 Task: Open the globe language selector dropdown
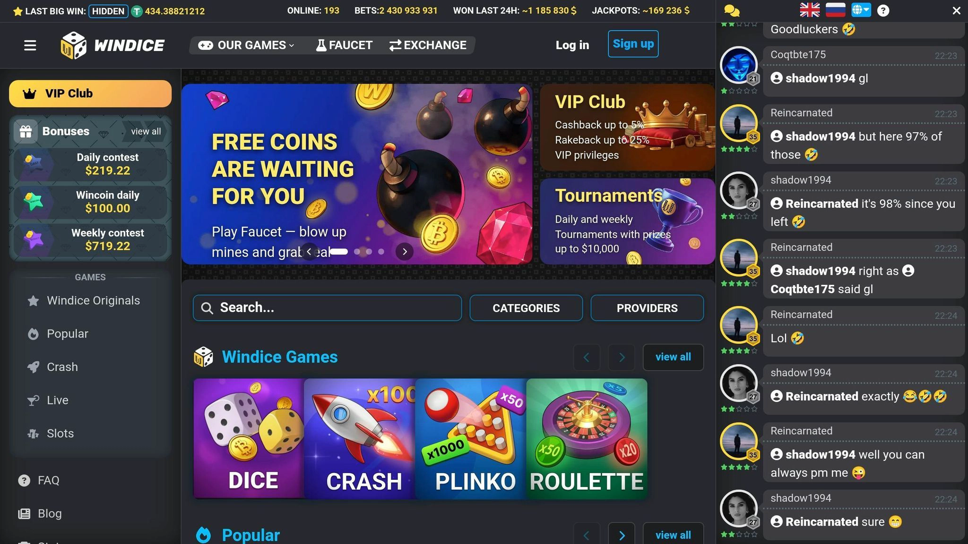(861, 10)
